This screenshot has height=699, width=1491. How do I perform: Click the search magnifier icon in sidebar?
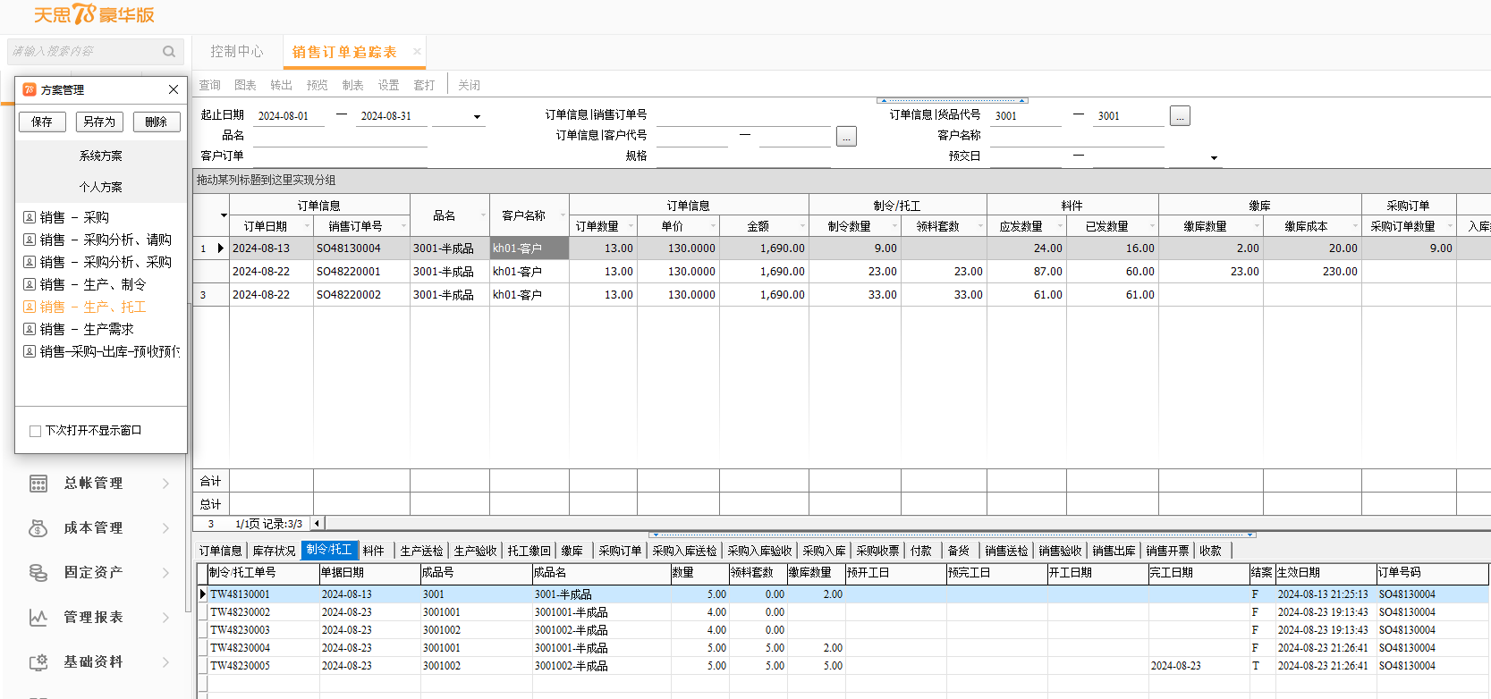point(169,52)
